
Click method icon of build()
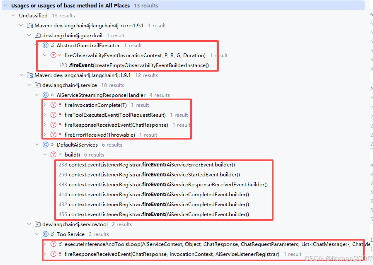point(53,155)
